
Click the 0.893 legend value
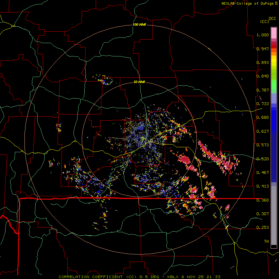coord(263,62)
